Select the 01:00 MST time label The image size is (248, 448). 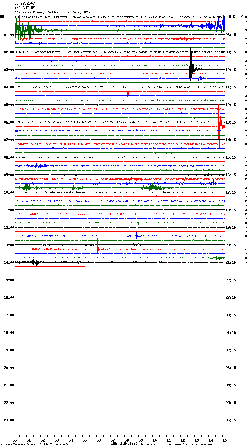pos(9,35)
